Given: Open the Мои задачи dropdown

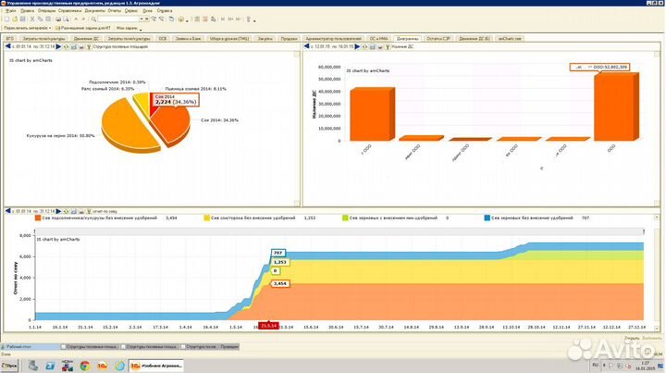Looking at the screenshot, I should click(x=128, y=28).
